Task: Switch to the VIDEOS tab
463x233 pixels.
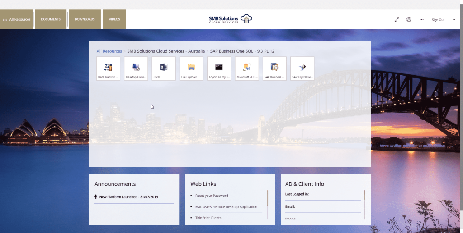Action: click(114, 19)
